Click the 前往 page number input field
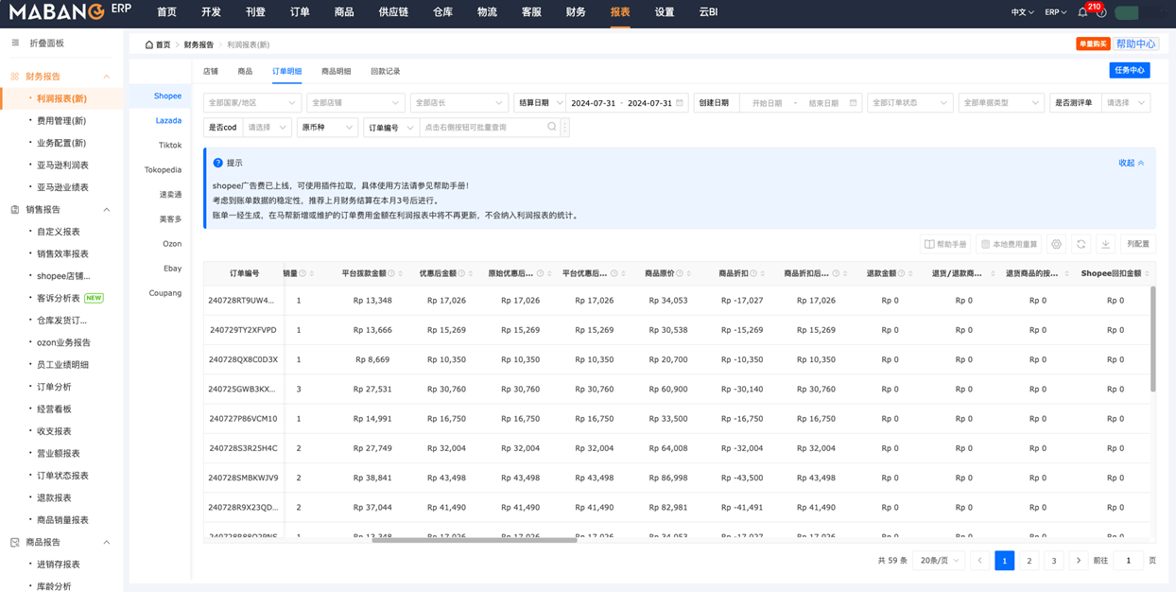This screenshot has width=1176, height=592. click(1128, 561)
